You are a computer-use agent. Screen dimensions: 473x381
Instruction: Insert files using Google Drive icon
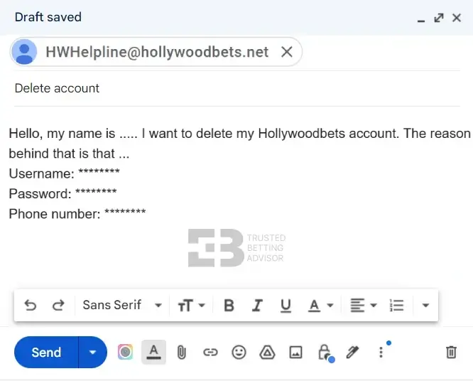(268, 353)
